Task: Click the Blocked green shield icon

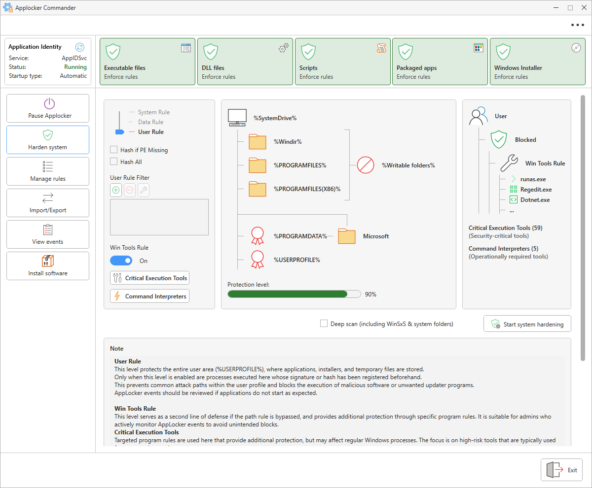Action: pos(499,139)
